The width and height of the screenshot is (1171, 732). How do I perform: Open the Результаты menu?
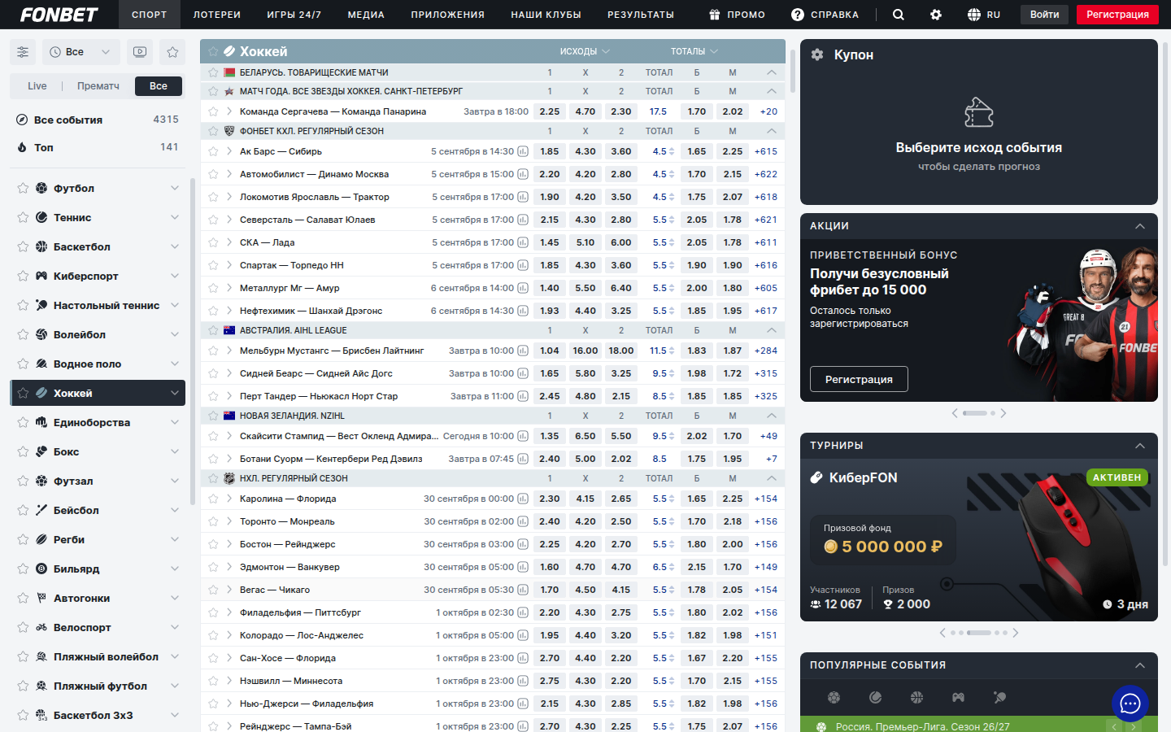point(641,15)
